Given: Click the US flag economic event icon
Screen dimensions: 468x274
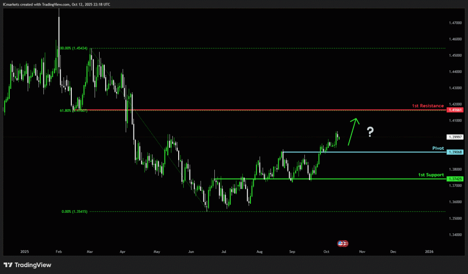Looking at the screenshot, I should coord(341,243).
